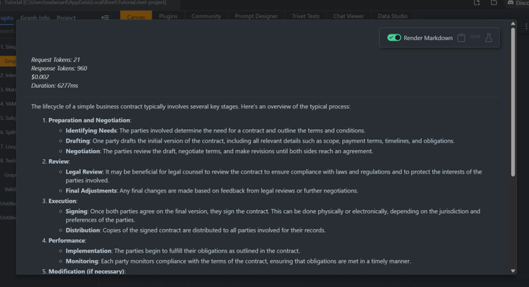Image resolution: width=529 pixels, height=287 pixels.
Task: Click the folder icon in the title bar
Action: (x=494, y=3)
